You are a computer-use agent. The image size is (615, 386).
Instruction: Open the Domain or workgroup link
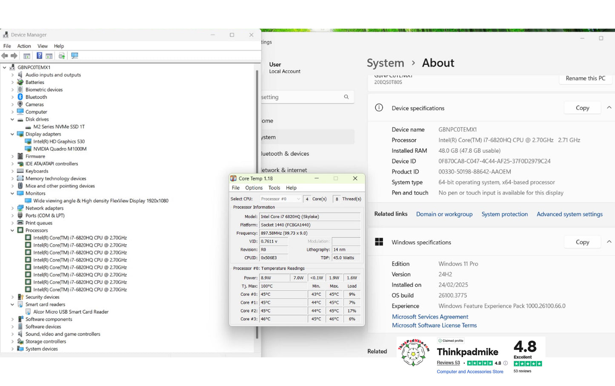tap(444, 214)
